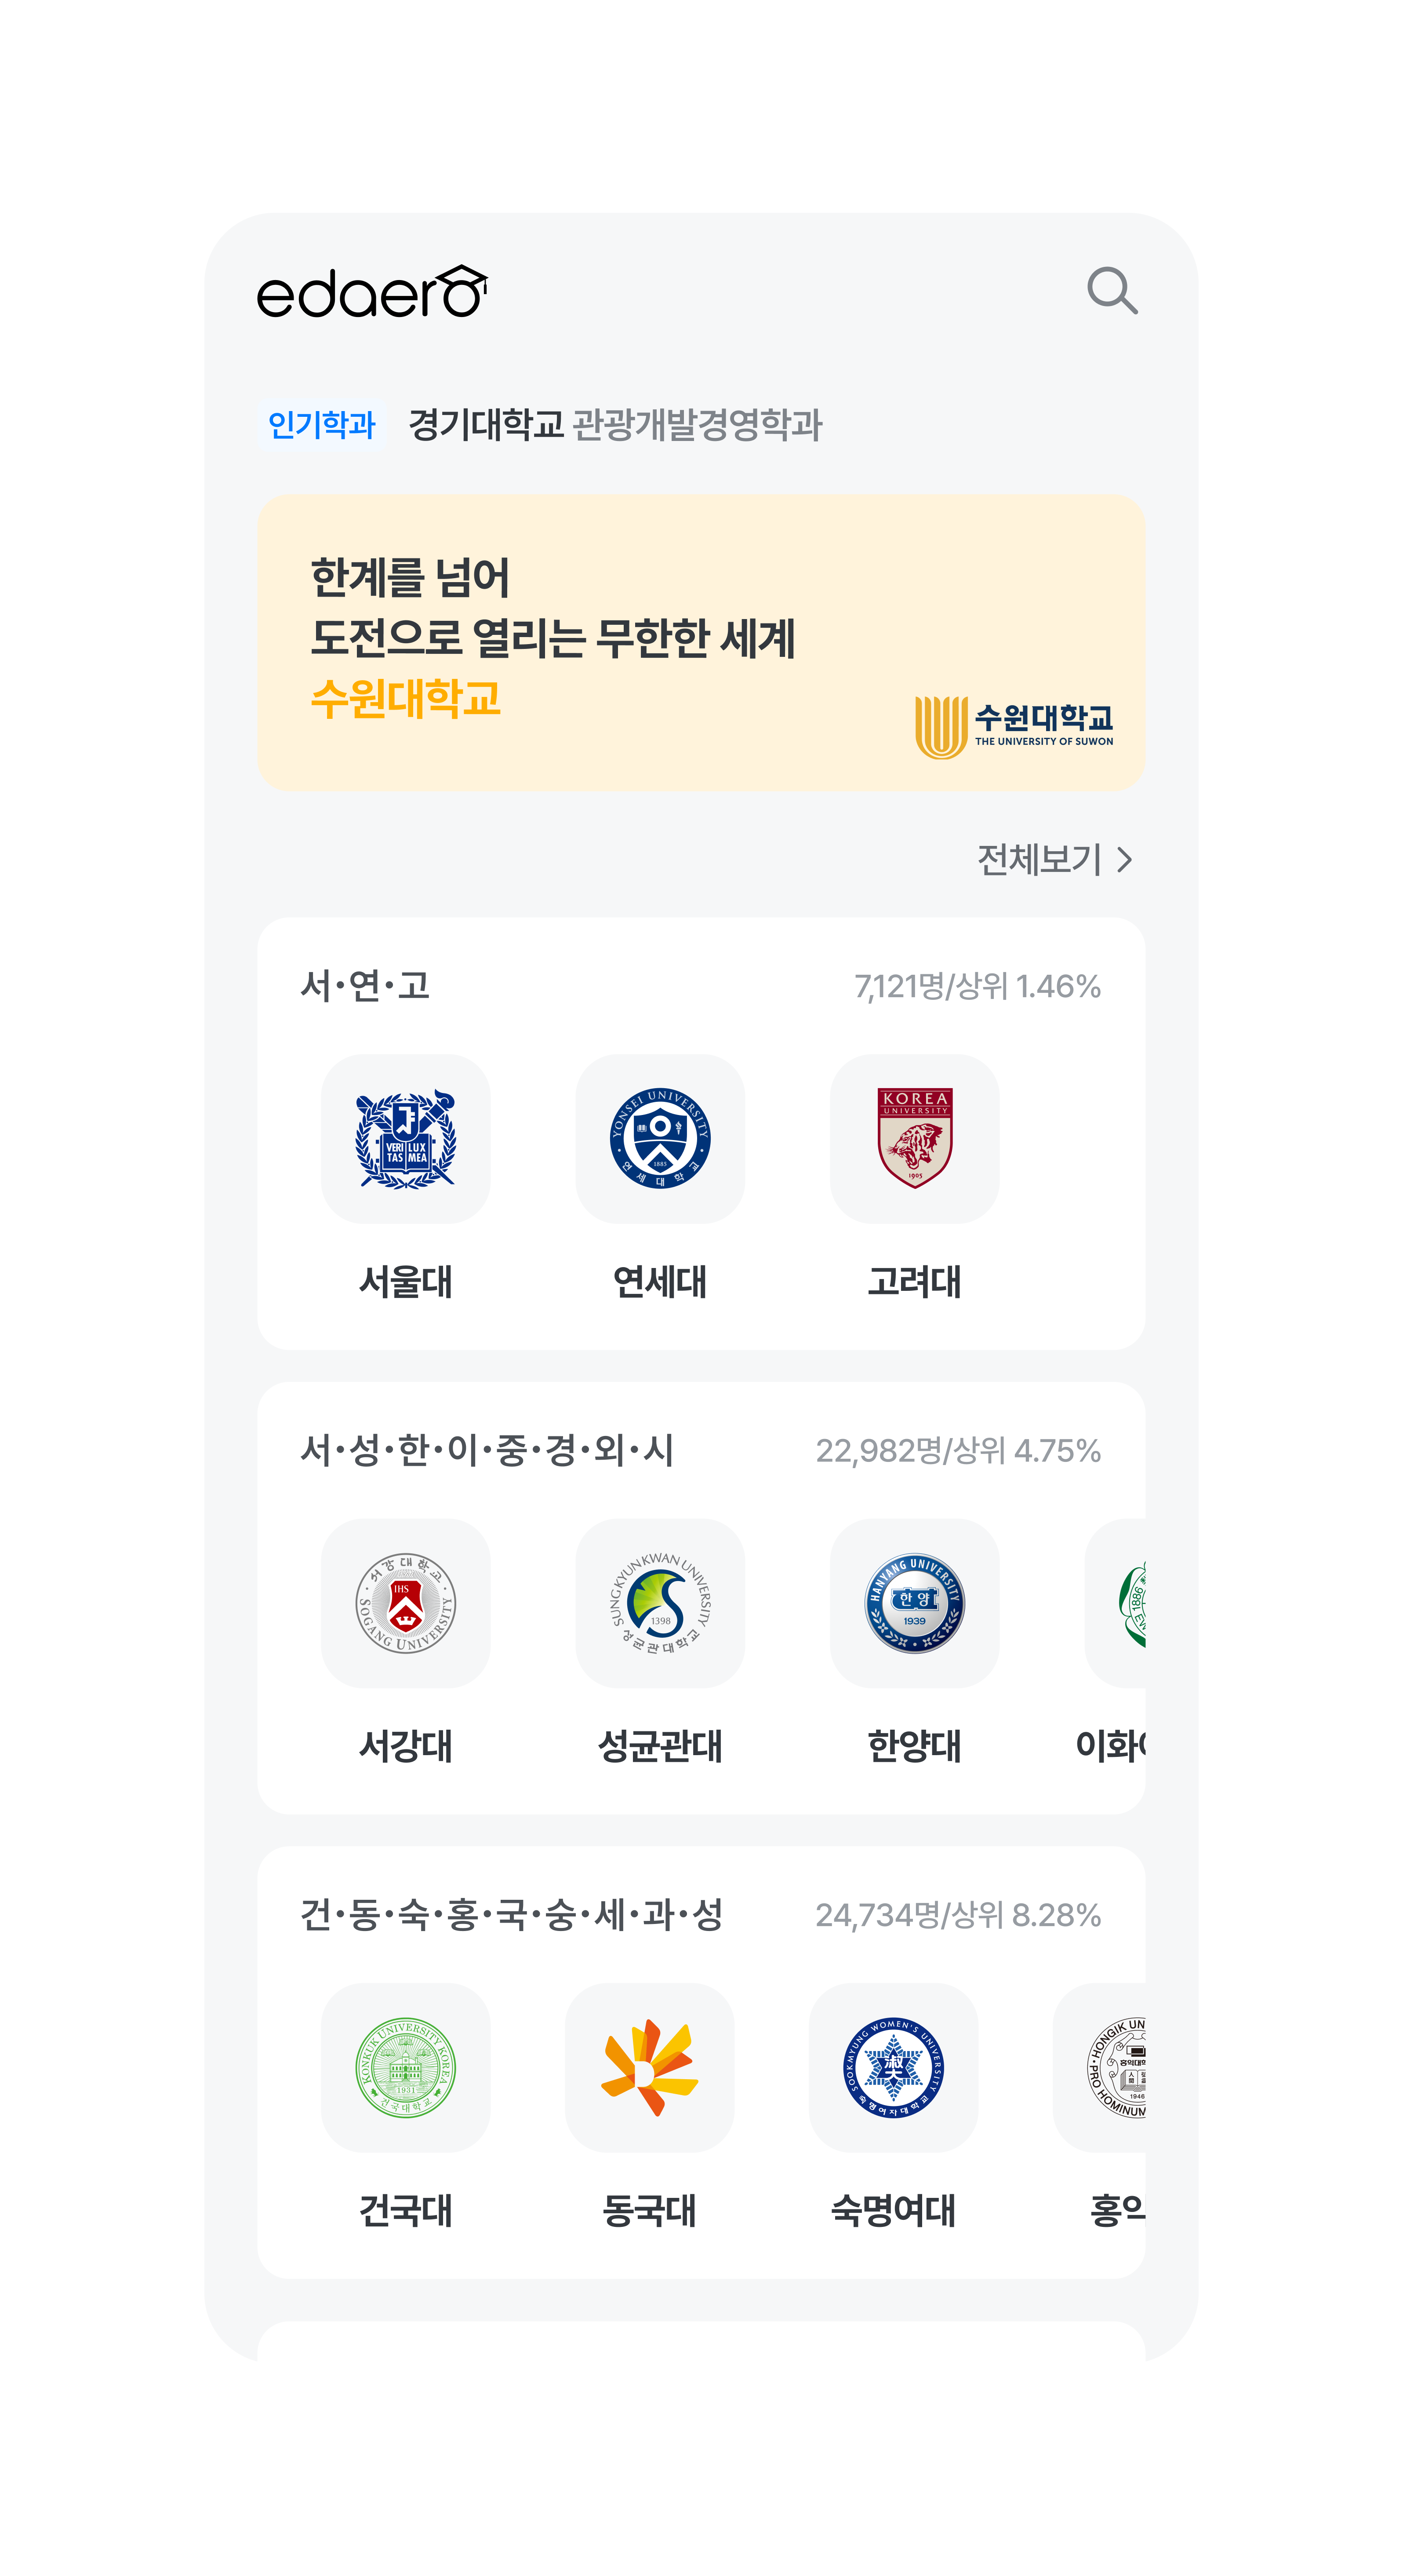This screenshot has height=2576, width=1403.
Task: Open search with the magnifier icon
Action: click(x=1112, y=291)
